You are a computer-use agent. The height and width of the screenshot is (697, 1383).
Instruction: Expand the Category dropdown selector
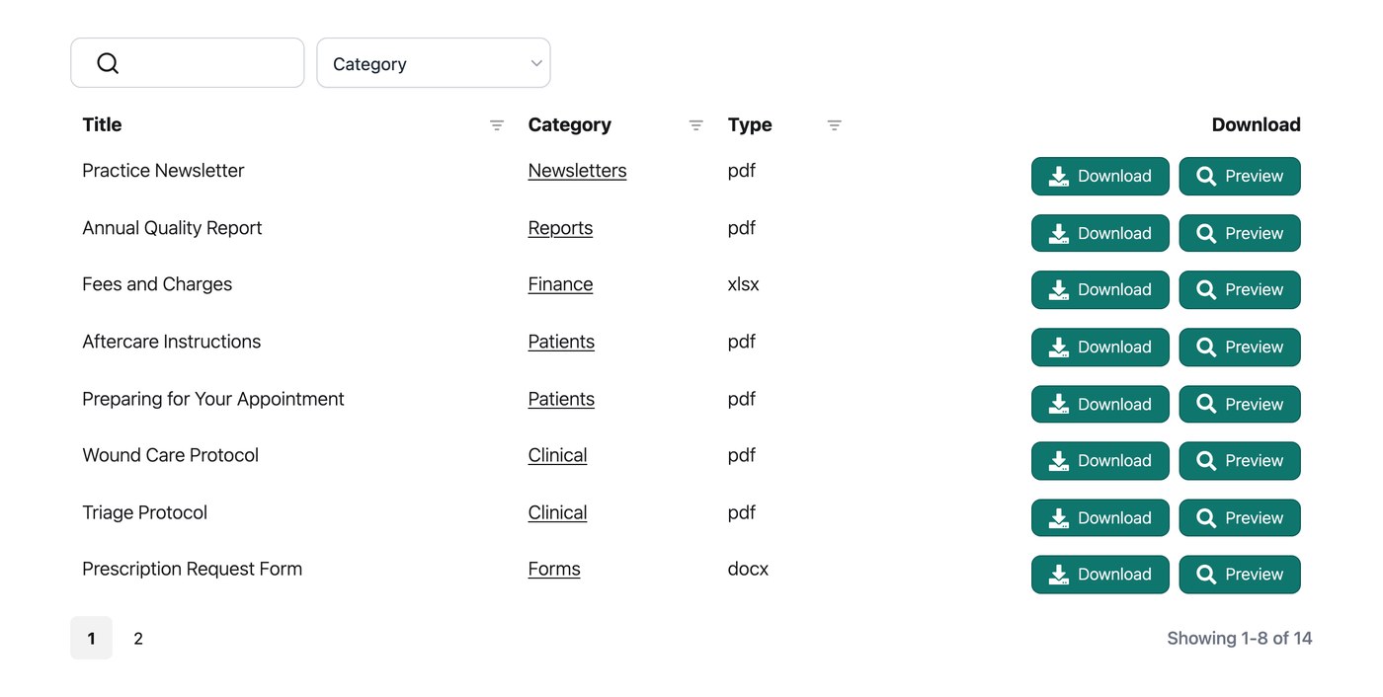(434, 63)
